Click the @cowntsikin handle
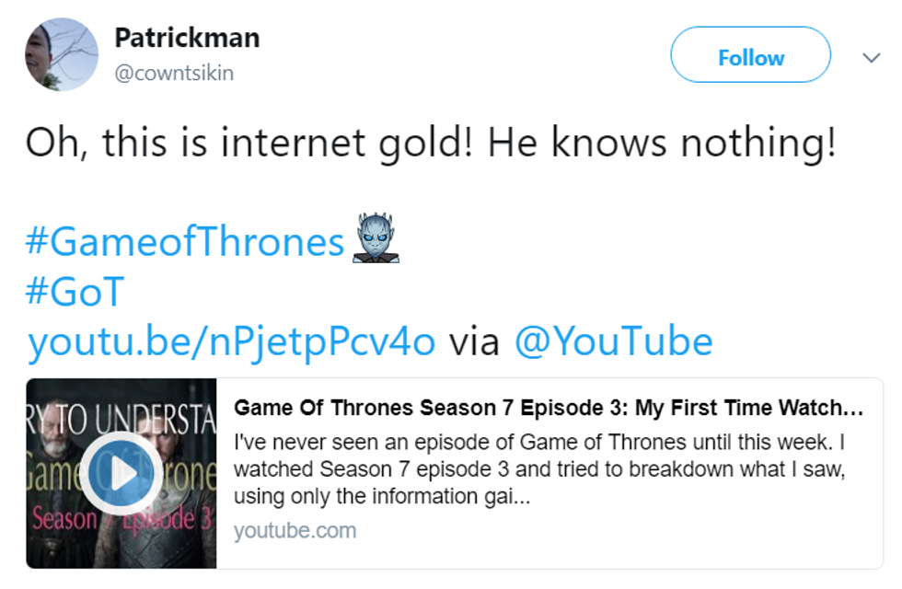Screen dimensions: 902x589 point(174,73)
